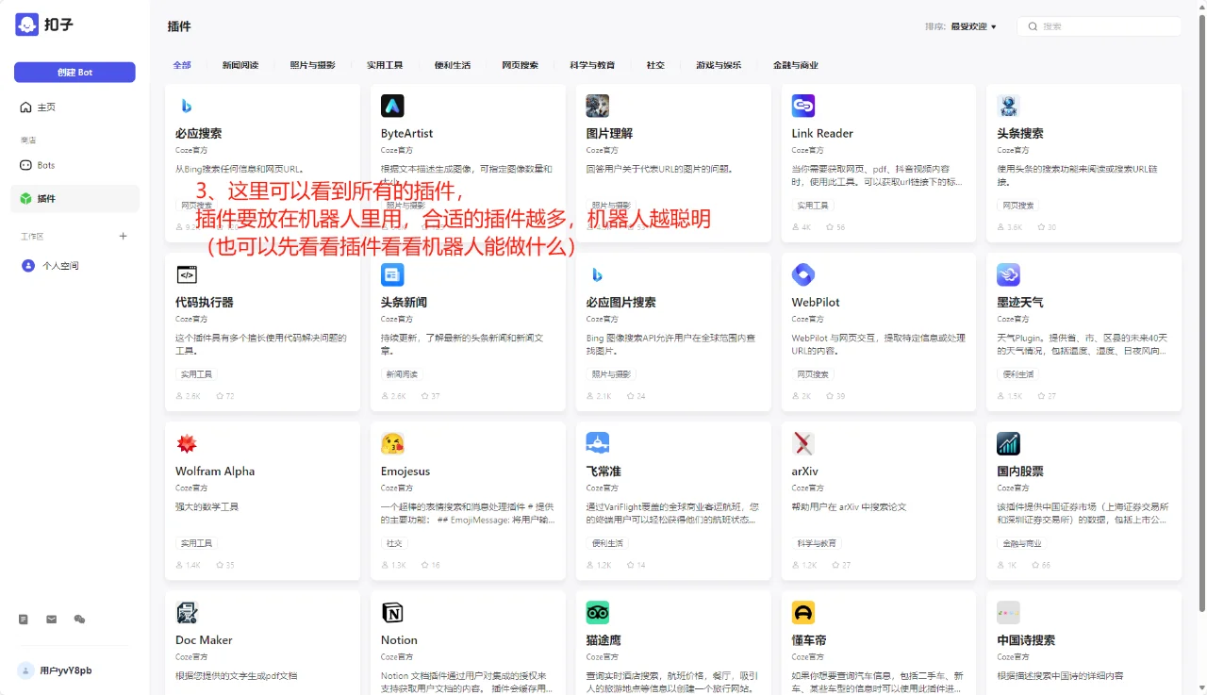
Task: Add a new workspace with plus icon
Action: 123,236
